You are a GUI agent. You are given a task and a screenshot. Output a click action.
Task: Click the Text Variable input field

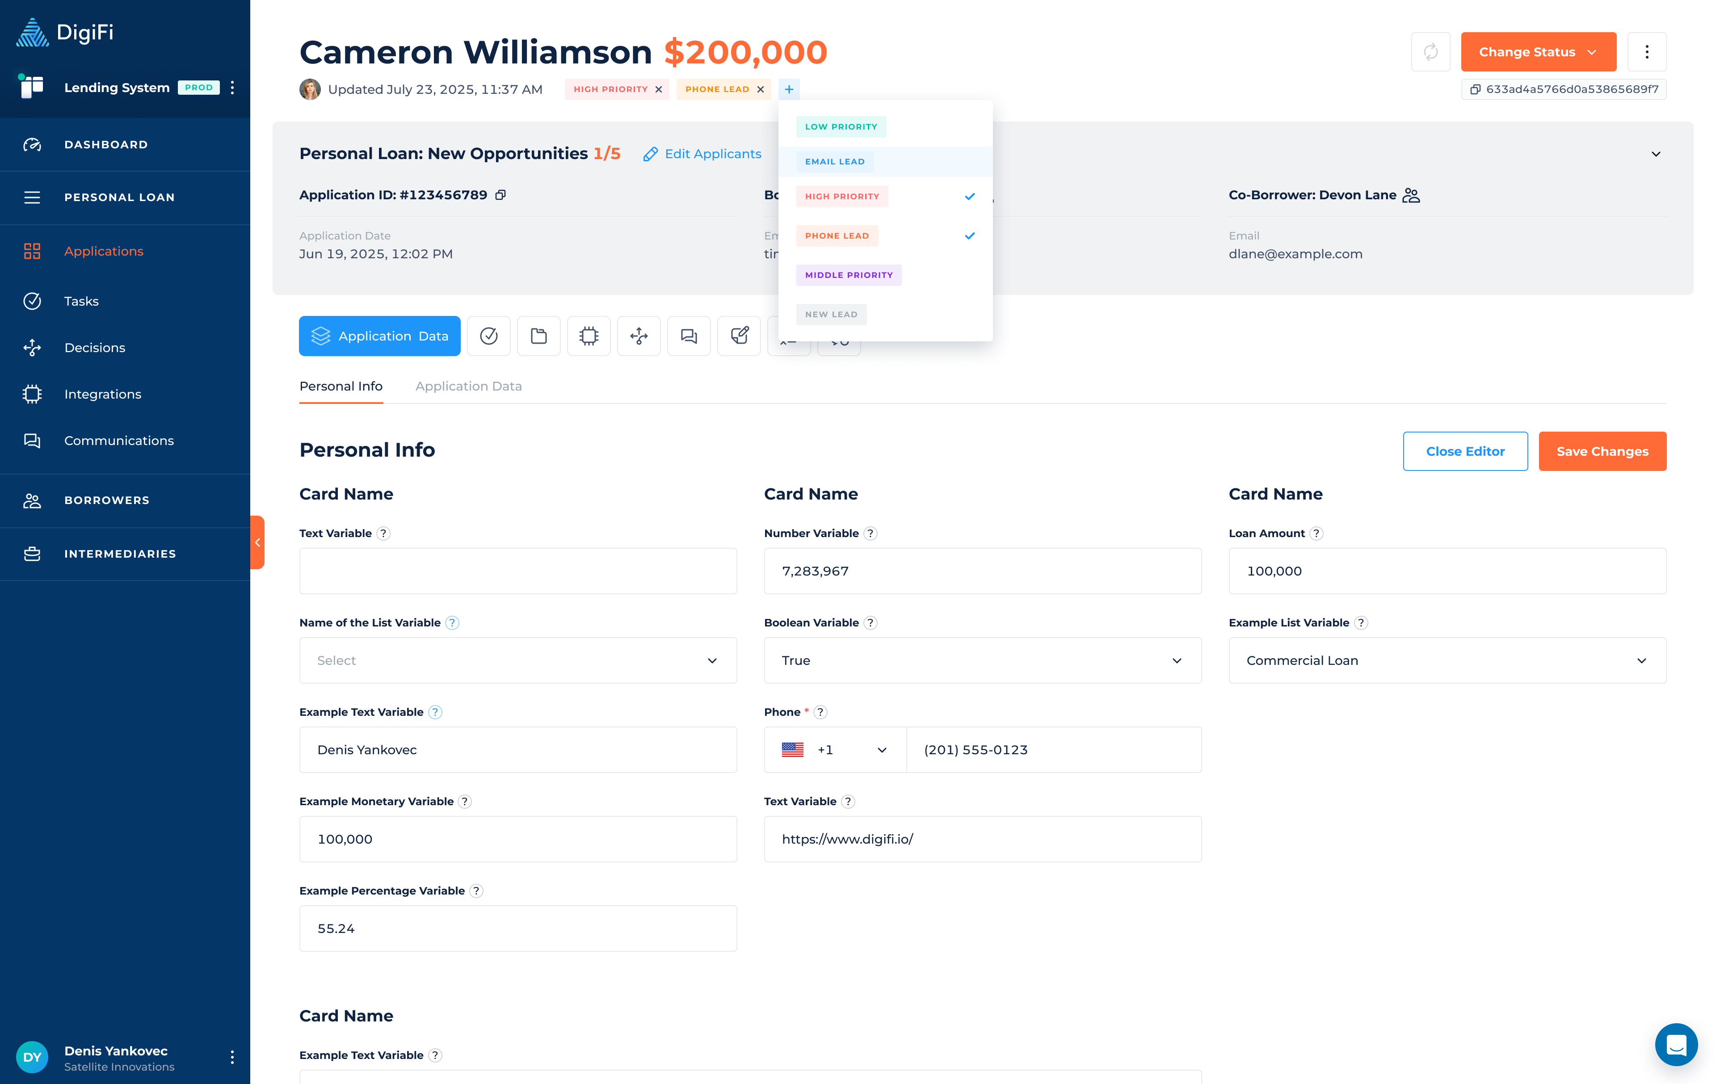pos(518,571)
